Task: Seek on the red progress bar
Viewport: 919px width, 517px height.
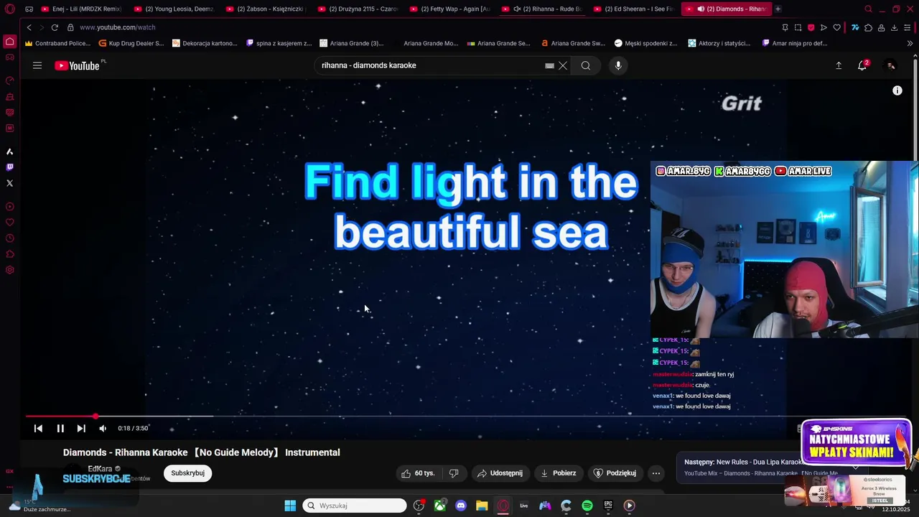Action: (x=60, y=416)
